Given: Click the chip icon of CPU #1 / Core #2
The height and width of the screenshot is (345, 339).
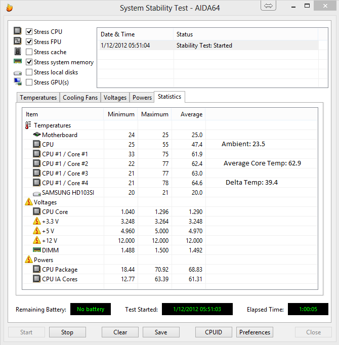Looking at the screenshot, I should click(x=37, y=163).
